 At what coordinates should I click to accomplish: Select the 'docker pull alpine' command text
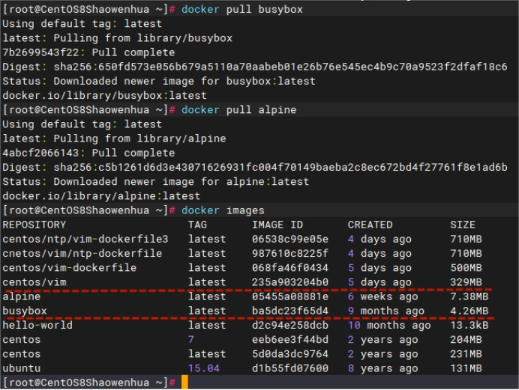(238, 109)
